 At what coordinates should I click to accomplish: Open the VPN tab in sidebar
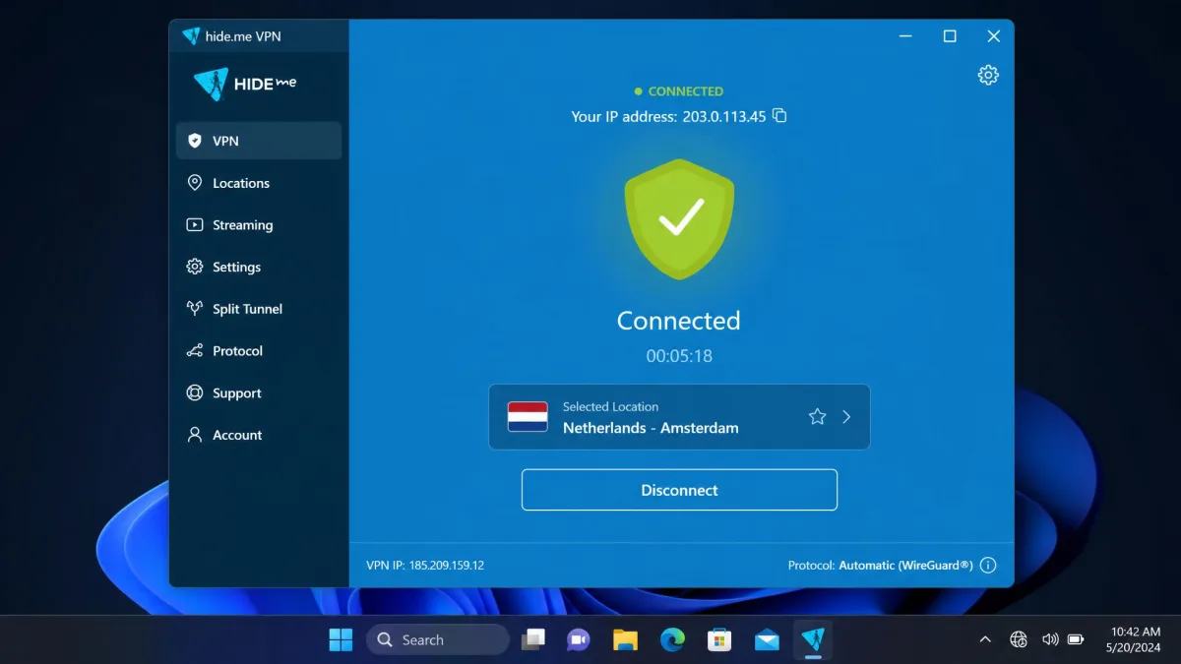(x=259, y=141)
